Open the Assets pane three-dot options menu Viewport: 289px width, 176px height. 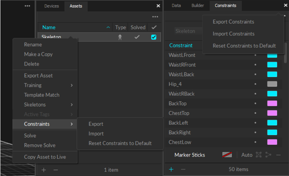[155, 17]
